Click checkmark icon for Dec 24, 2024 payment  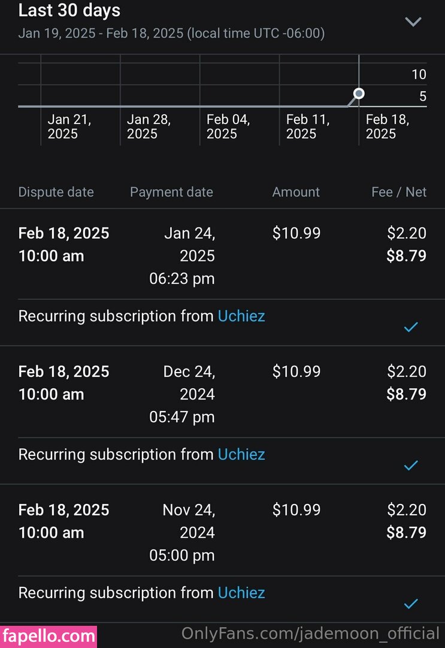(410, 465)
